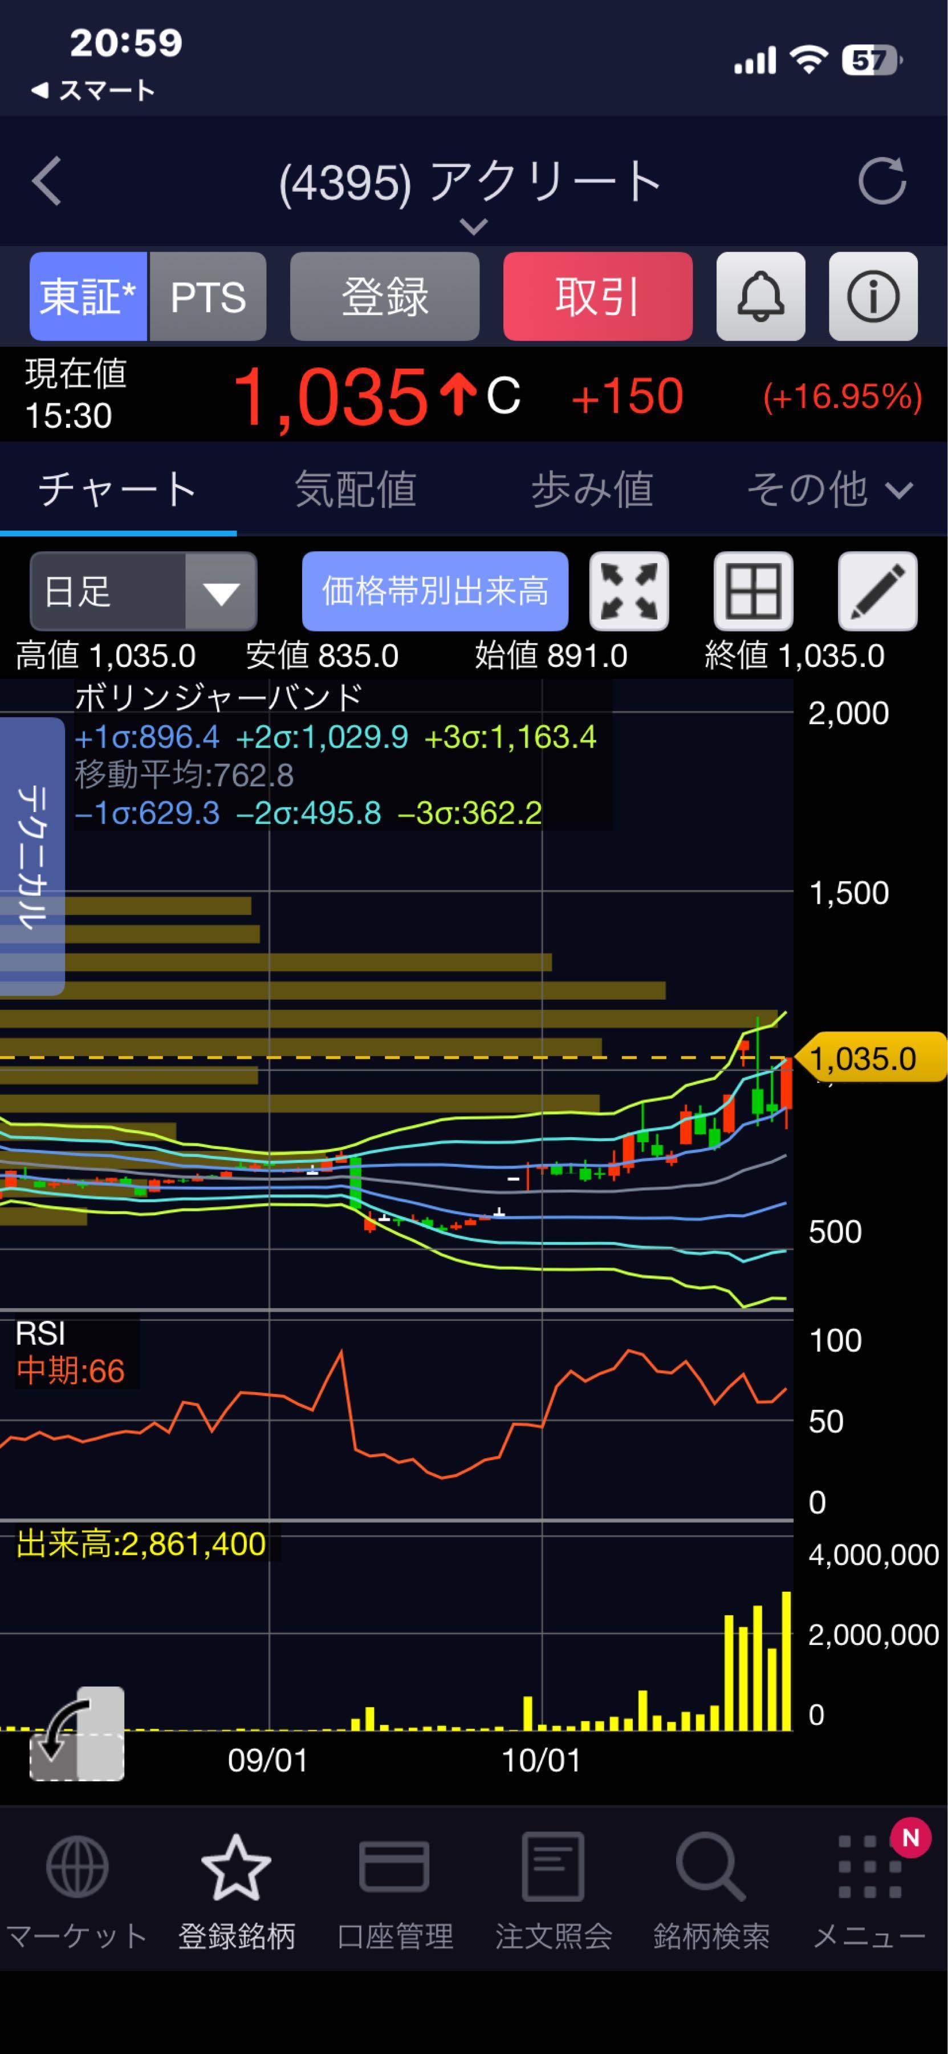Switch market to PTS
The height and width of the screenshot is (2054, 948).
pyautogui.click(x=208, y=297)
